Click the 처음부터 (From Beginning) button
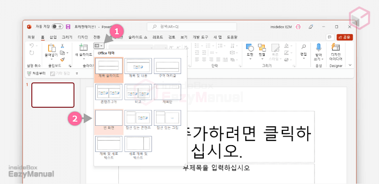This screenshot has width=379, height=184. (x=36, y=74)
